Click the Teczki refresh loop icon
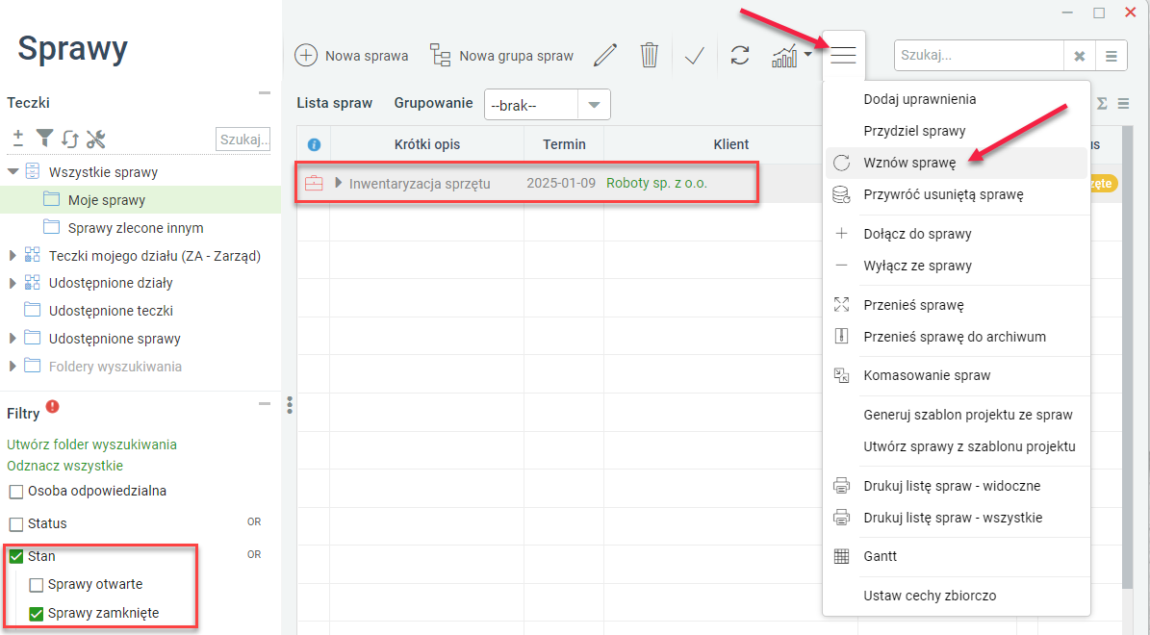The image size is (1150, 635). pos(70,139)
